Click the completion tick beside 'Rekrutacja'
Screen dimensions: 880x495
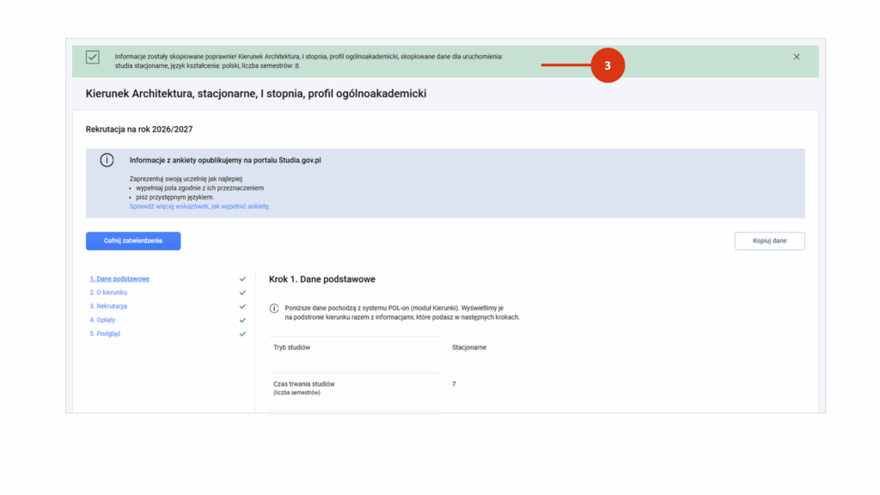click(x=242, y=307)
